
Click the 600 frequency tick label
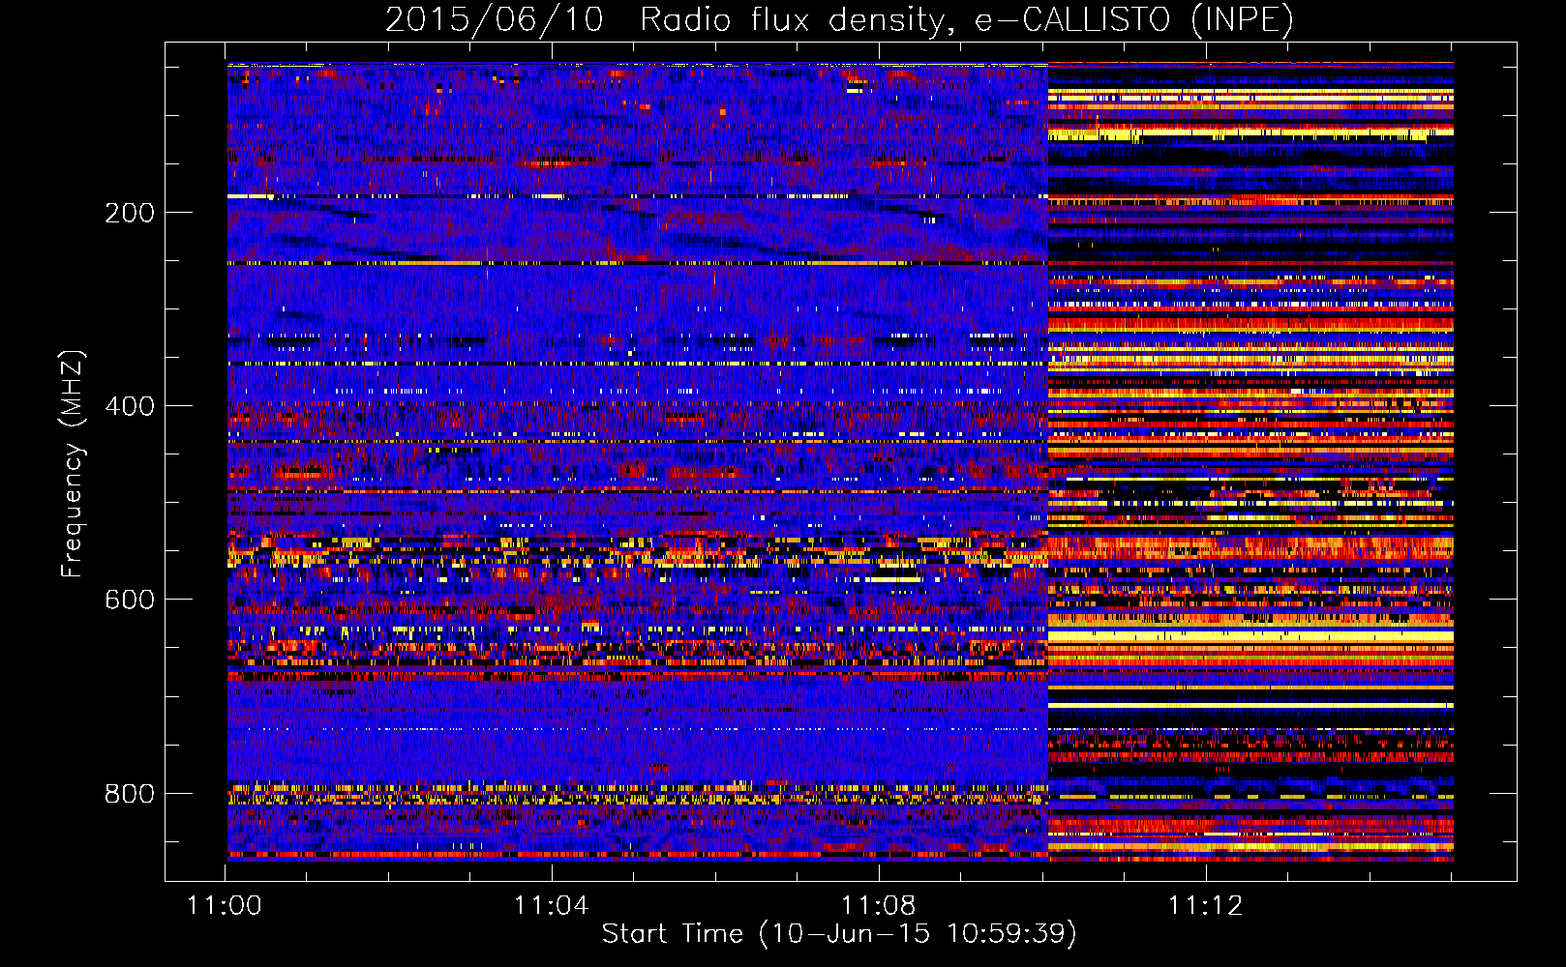tap(130, 600)
